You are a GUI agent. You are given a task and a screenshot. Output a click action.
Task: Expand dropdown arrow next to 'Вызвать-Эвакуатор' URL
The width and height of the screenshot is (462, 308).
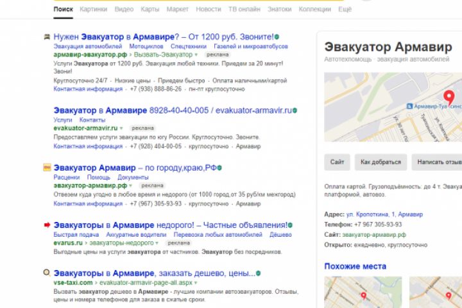[196, 55]
